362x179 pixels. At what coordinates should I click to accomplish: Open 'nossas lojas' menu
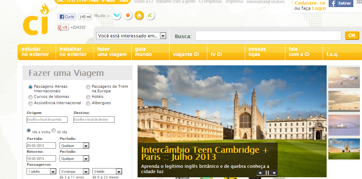[x=265, y=52]
